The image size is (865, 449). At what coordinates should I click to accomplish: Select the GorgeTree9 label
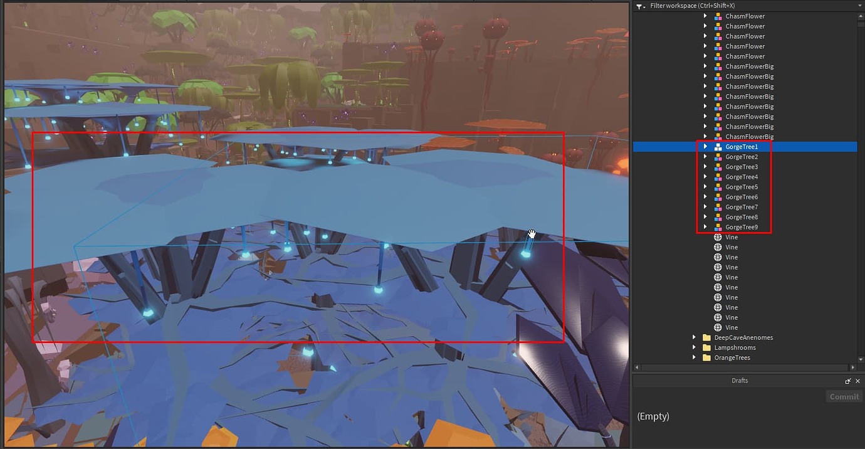click(742, 227)
